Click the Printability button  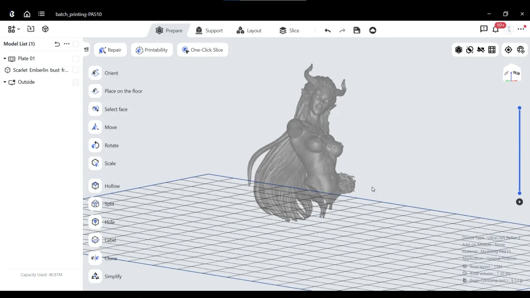(x=152, y=50)
